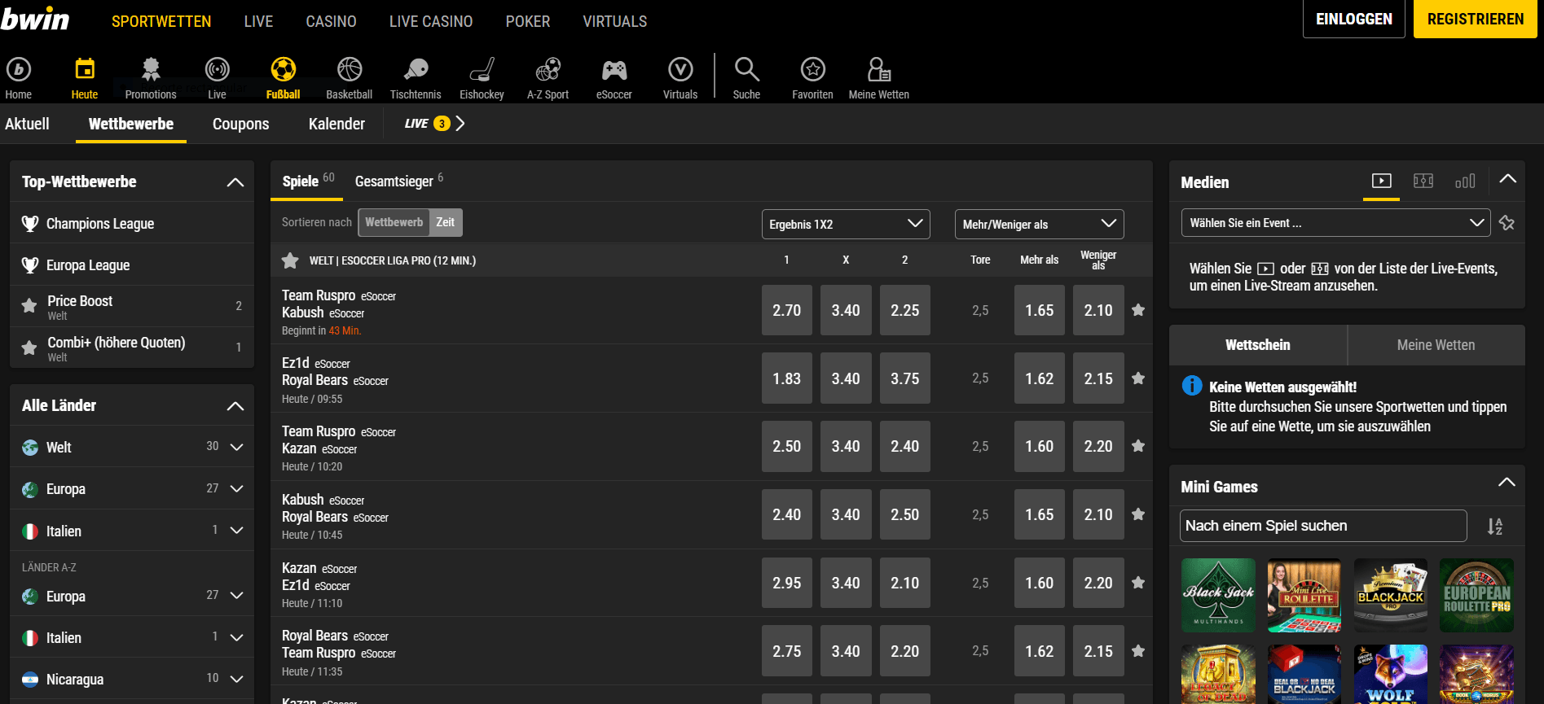Favorite Royal Bears vs Team Ruspro match
The image size is (1544, 704).
coord(1138,651)
